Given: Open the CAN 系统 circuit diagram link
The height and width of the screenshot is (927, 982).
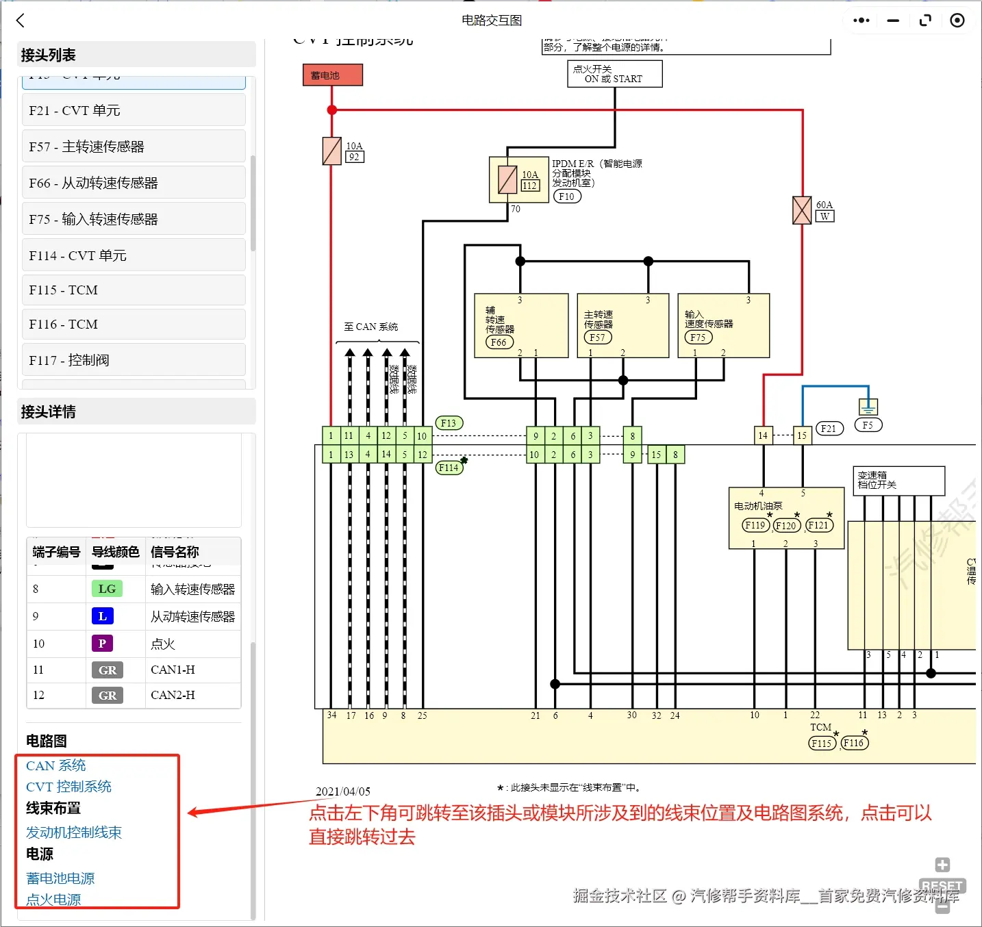Looking at the screenshot, I should (x=55, y=765).
